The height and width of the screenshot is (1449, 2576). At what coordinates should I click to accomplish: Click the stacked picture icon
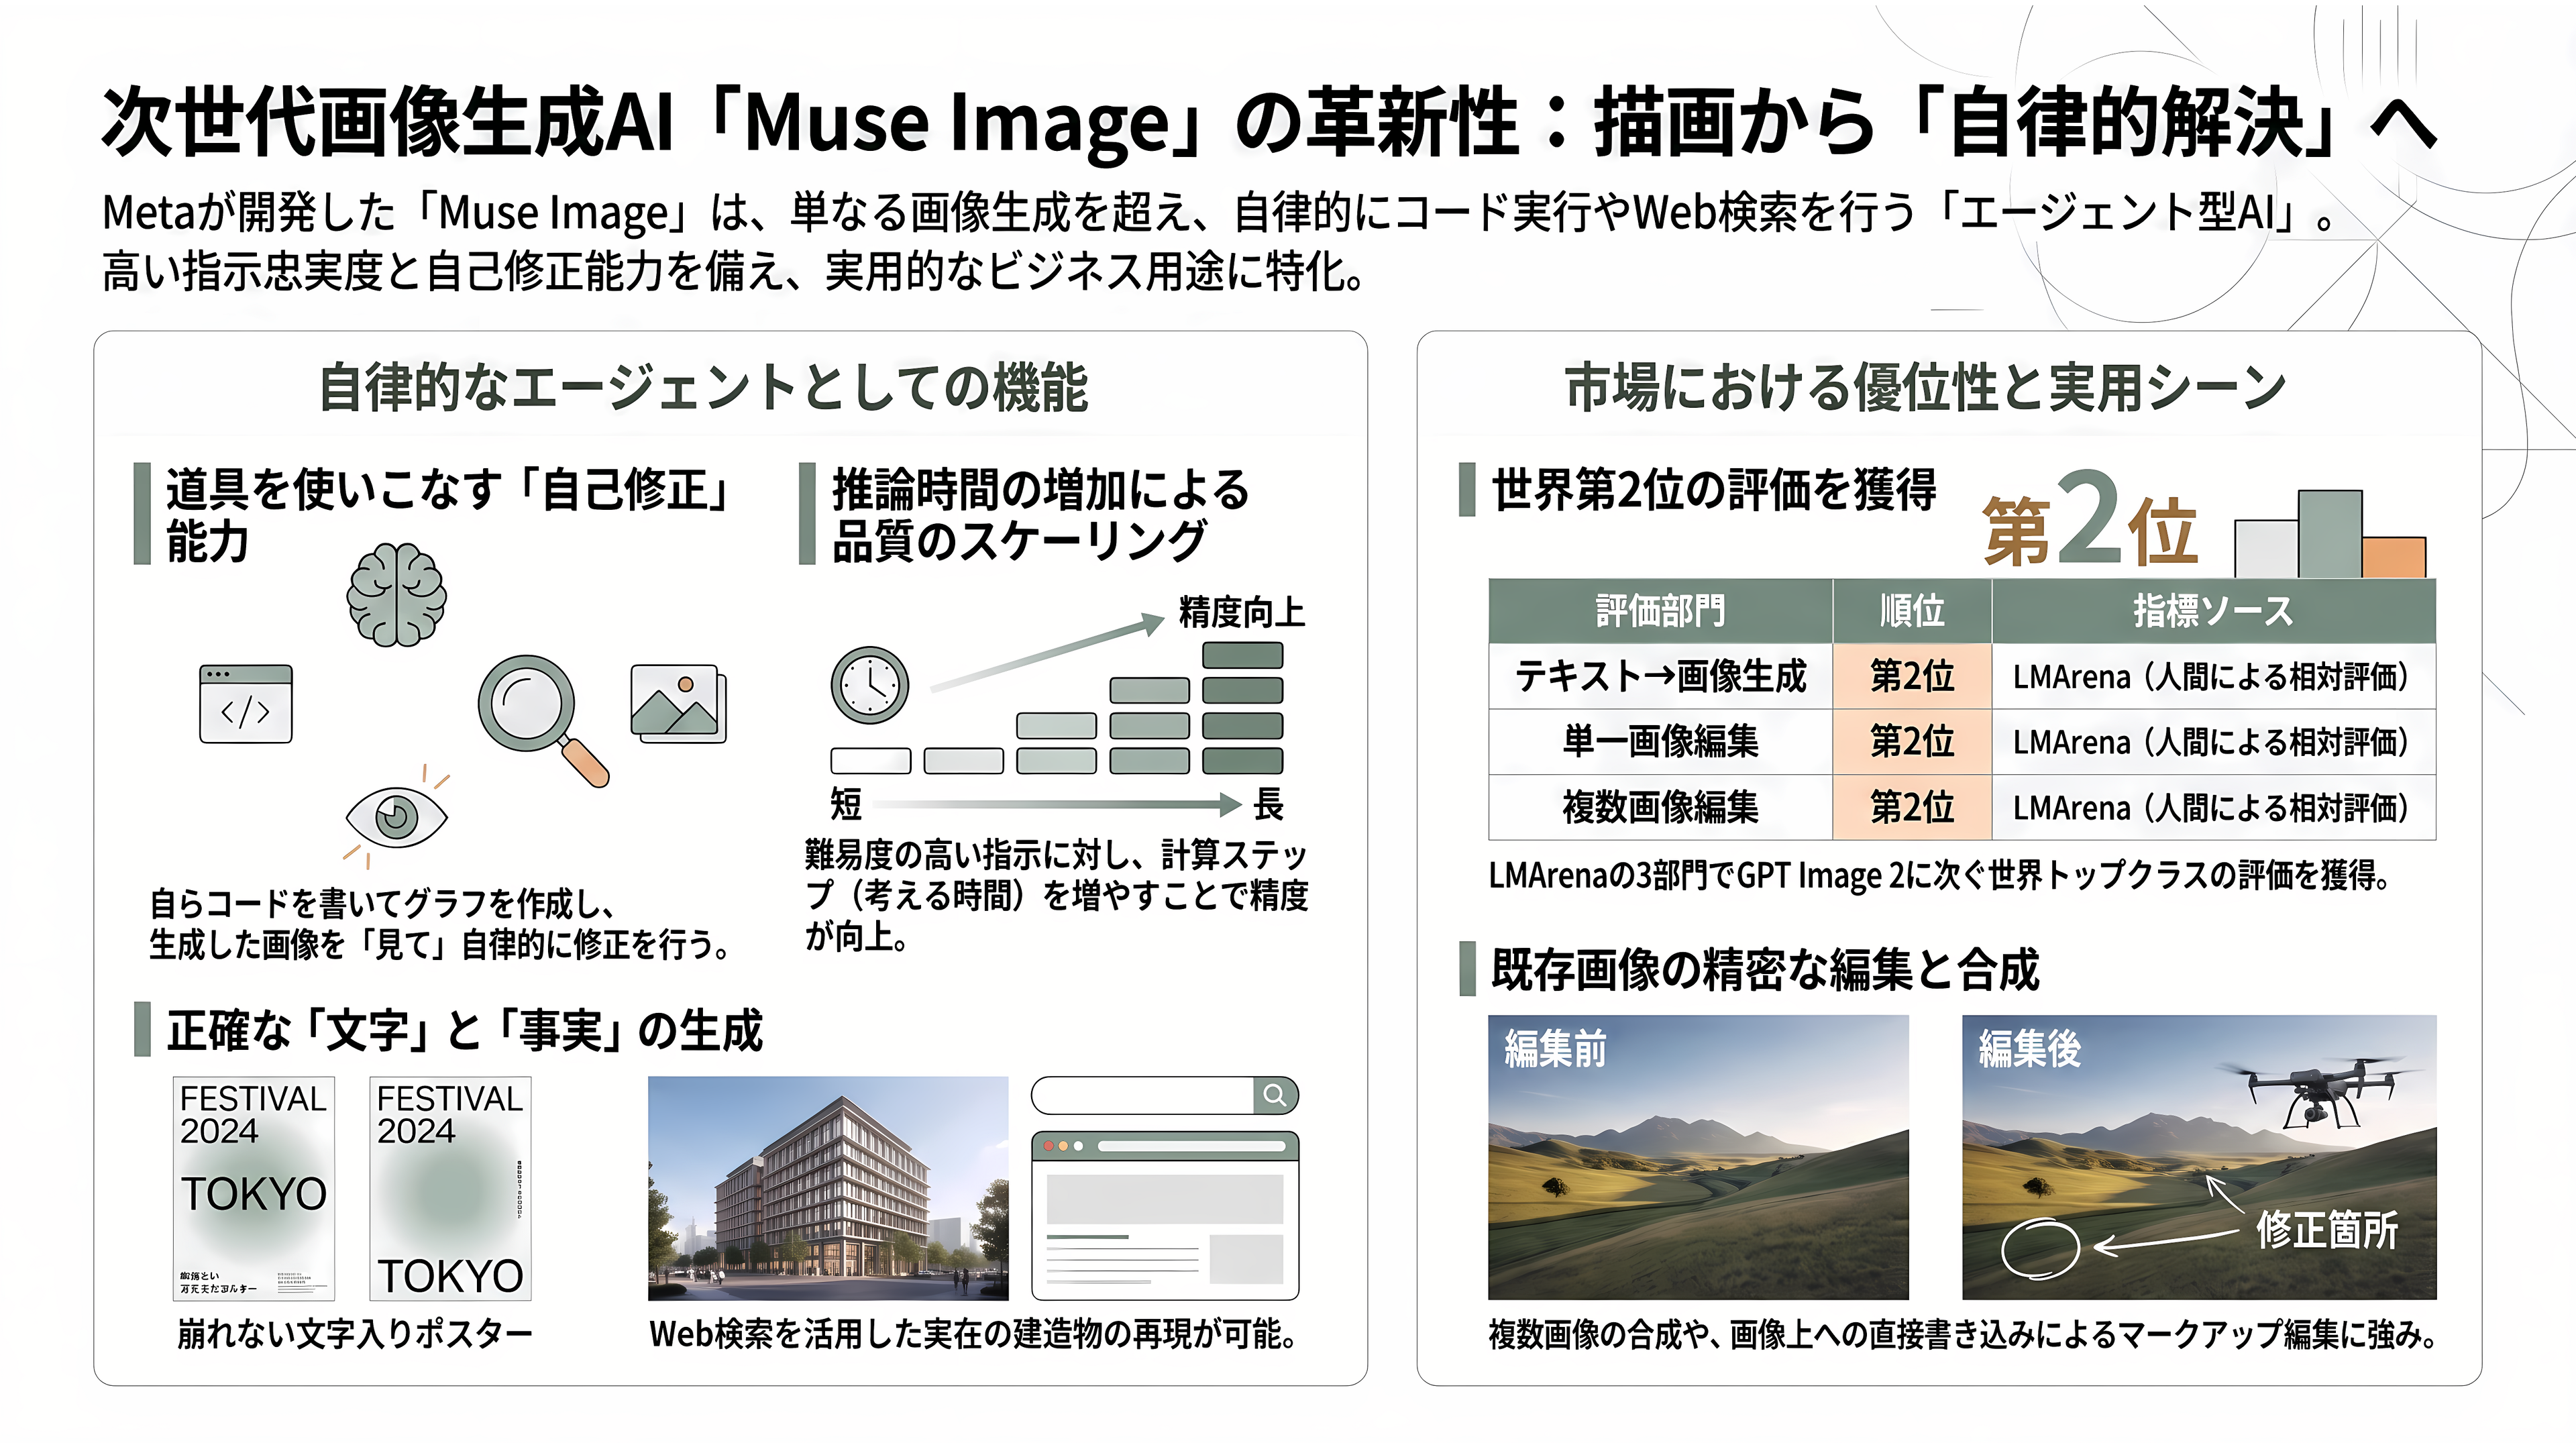(x=678, y=704)
